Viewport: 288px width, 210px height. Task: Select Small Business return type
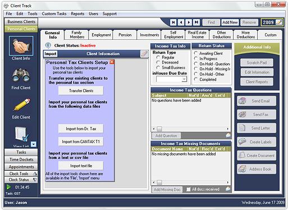coord(158,67)
